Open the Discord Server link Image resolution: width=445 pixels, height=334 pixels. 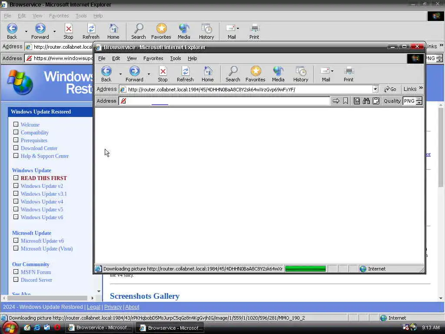click(x=37, y=280)
